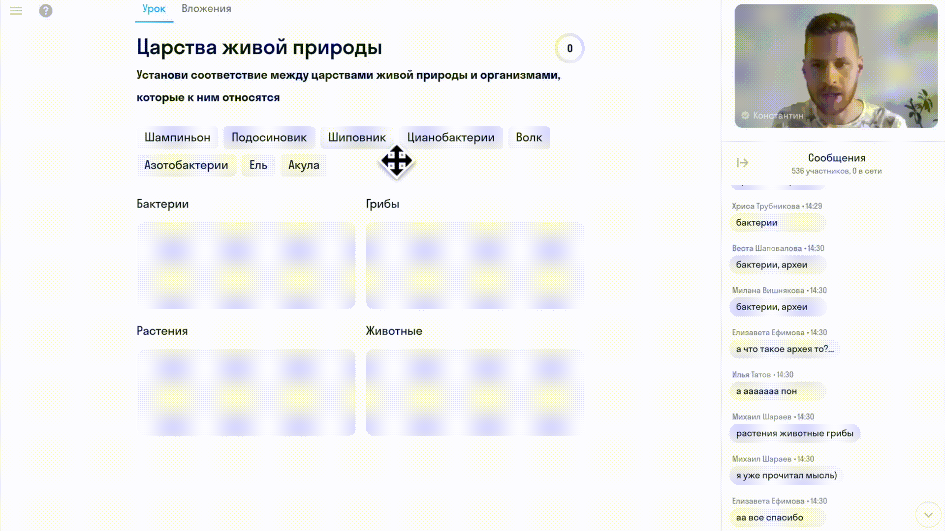Click the Бактерии category label
The height and width of the screenshot is (531, 945).
coord(162,204)
